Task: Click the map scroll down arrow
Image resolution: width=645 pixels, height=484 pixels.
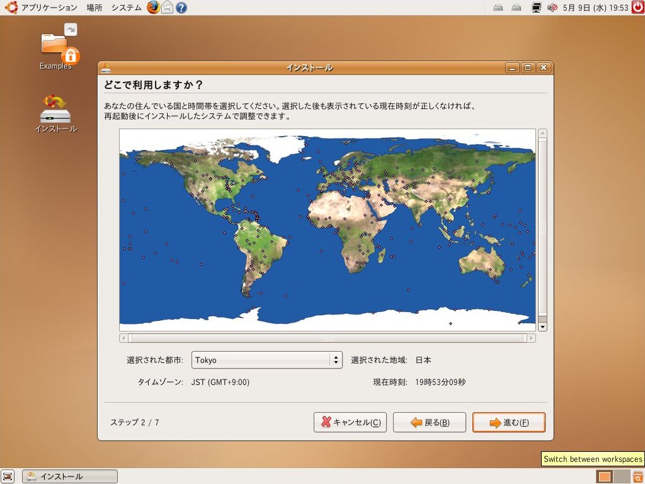Action: 542,327
